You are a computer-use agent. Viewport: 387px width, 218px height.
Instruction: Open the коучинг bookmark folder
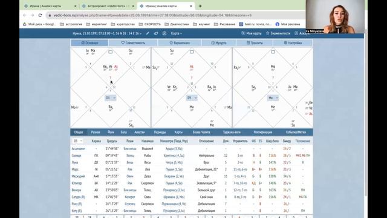tap(201, 24)
